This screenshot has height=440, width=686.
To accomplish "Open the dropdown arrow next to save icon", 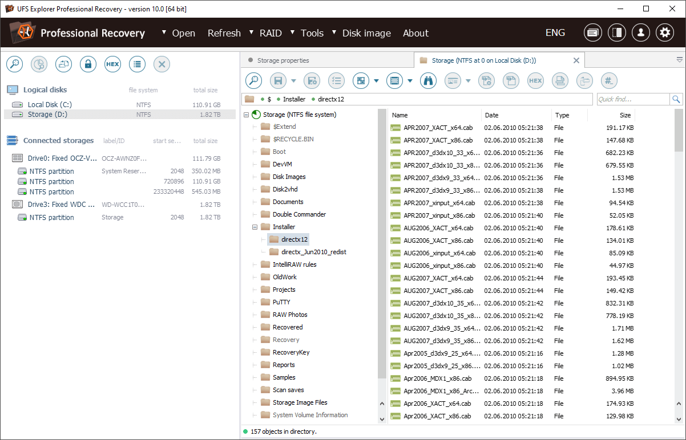I will [294, 81].
